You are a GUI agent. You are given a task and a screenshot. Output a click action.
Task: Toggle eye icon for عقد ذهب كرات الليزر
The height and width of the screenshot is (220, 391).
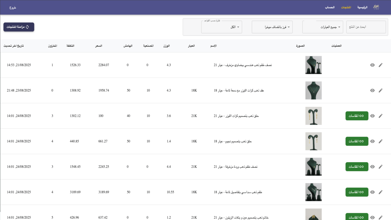(372, 91)
